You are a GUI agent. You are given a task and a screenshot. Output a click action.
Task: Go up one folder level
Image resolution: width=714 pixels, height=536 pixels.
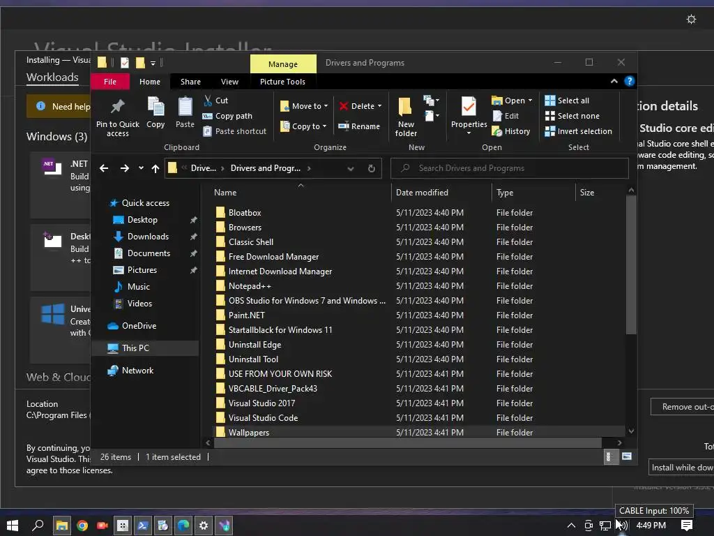point(155,168)
